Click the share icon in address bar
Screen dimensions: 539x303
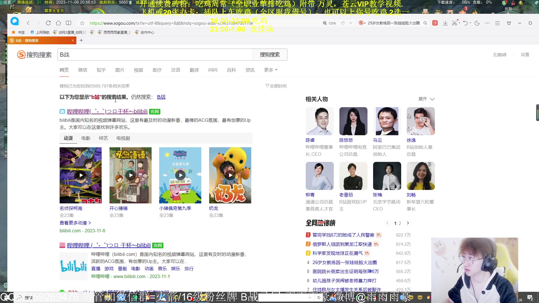[343, 23]
